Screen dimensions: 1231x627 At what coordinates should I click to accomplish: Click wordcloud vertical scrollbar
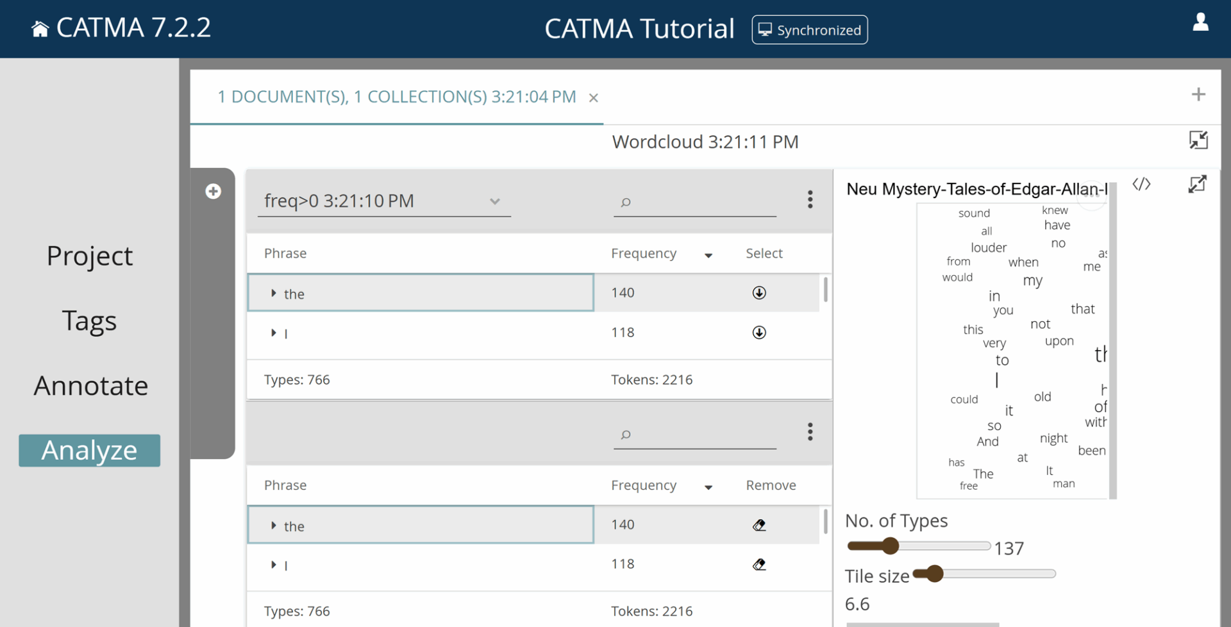coord(1112,340)
